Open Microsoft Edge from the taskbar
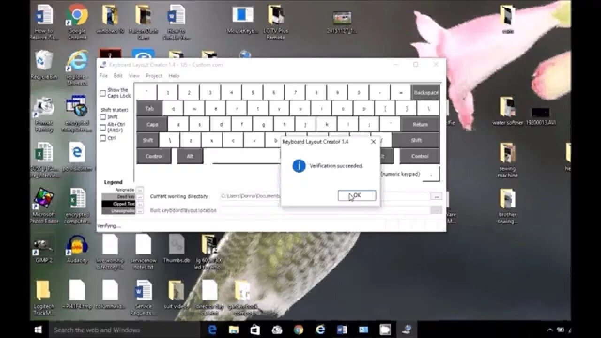601x338 pixels. [x=212, y=330]
